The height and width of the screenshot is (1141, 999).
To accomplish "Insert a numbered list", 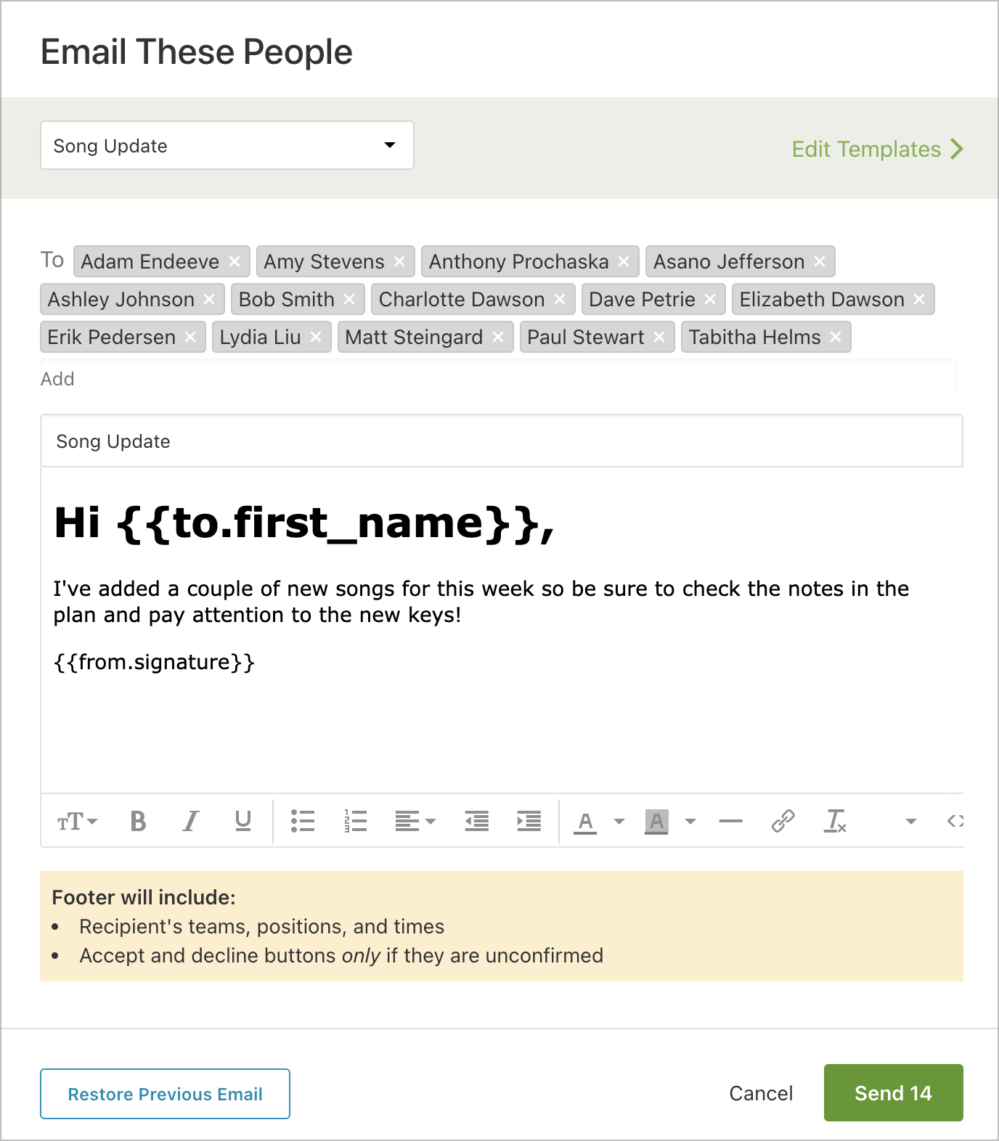I will [x=355, y=822].
